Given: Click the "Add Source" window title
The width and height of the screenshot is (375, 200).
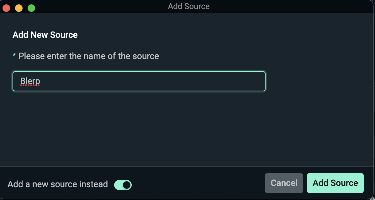Looking at the screenshot, I should coord(188,6).
